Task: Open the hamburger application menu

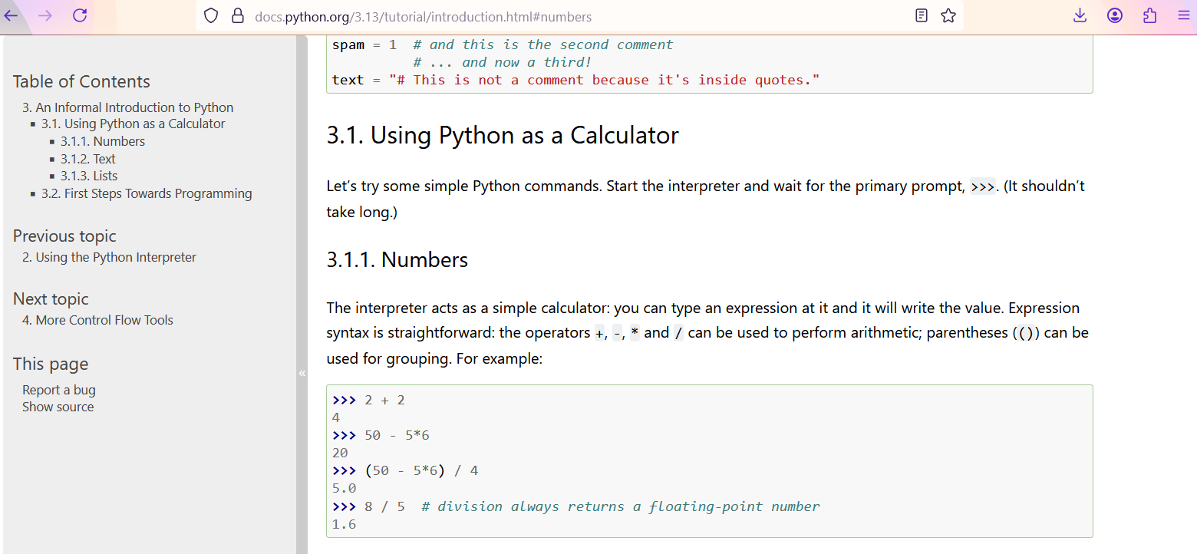Action: (1183, 15)
